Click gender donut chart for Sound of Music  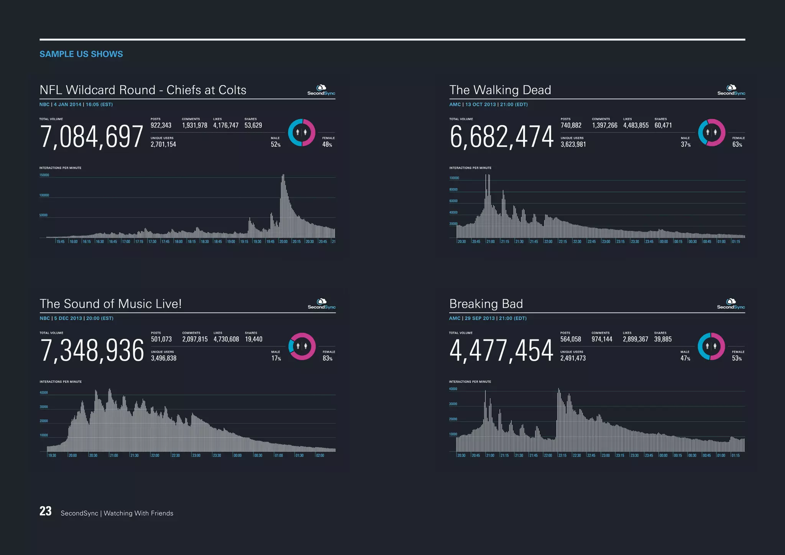tap(302, 346)
